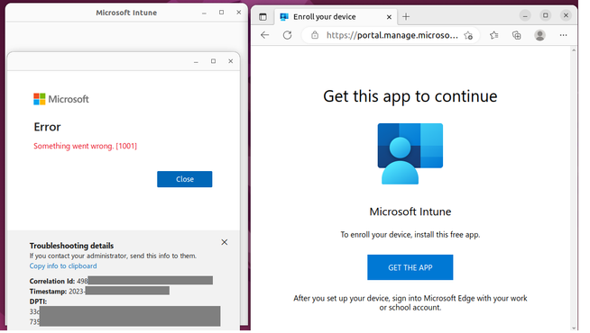The image size is (590, 333).
Task: Click the 'Error' heading in dialog
Action: pos(47,127)
